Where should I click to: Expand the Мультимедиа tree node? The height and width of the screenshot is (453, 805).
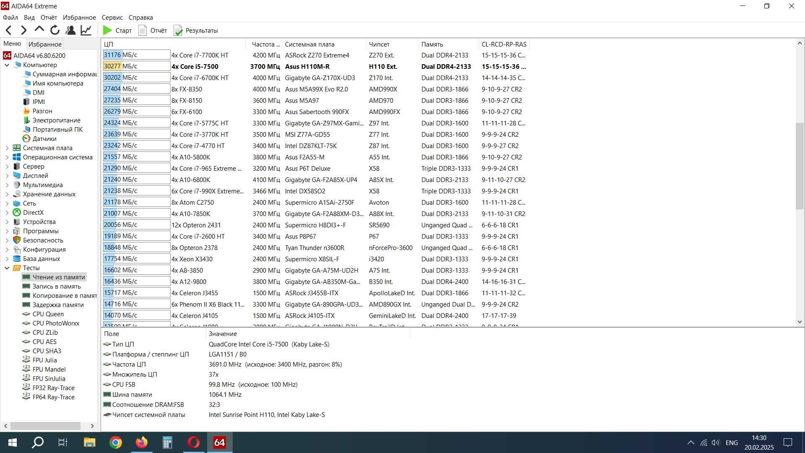point(7,185)
